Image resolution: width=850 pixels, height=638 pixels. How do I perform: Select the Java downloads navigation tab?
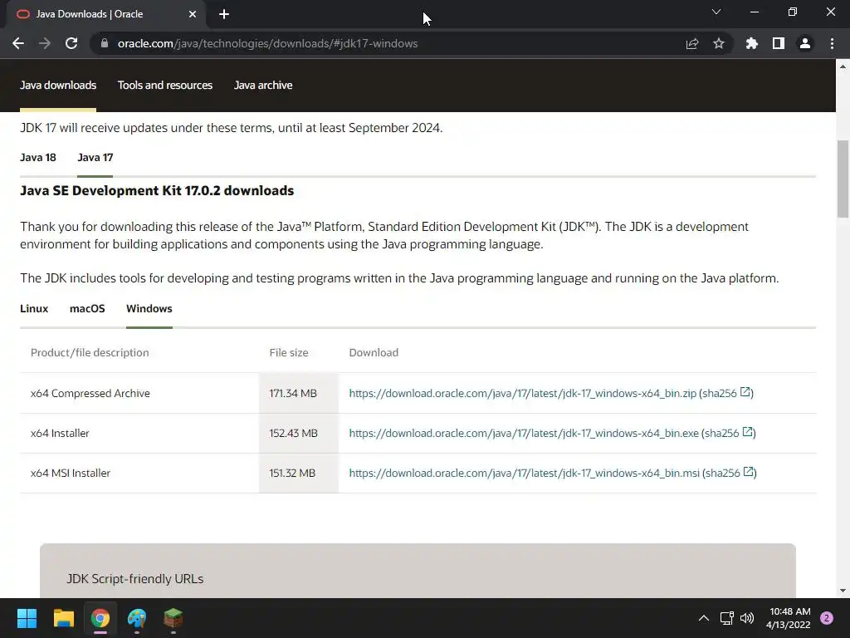(58, 86)
